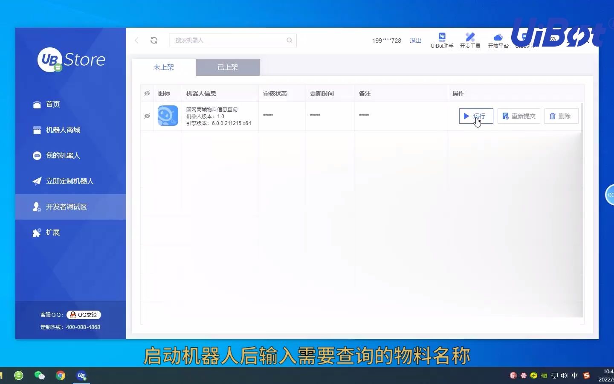Click the 中 input method indicator
Screen dimensions: 614x384
[574, 375]
